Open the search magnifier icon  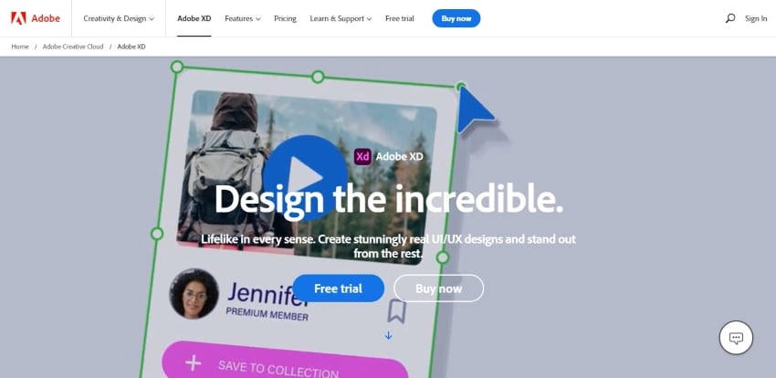pos(730,18)
